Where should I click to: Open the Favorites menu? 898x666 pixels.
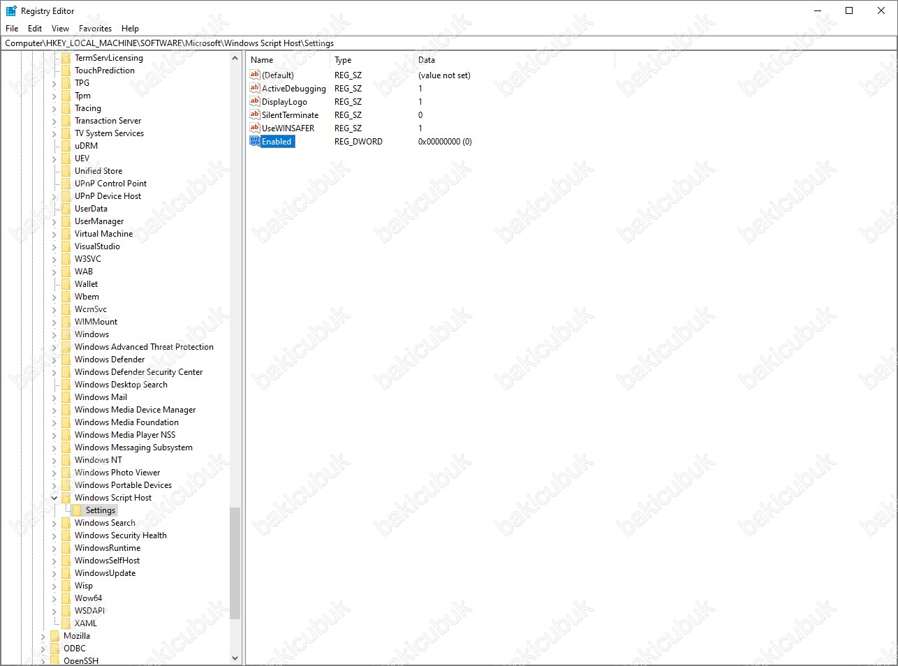tap(95, 29)
